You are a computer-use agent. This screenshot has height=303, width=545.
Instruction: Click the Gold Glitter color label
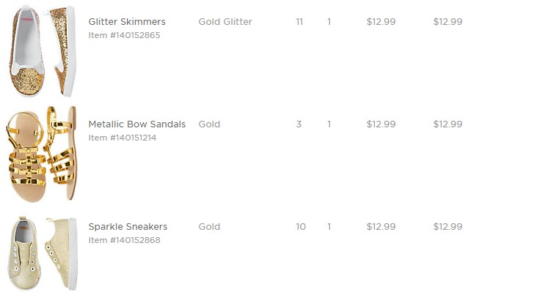pos(225,22)
